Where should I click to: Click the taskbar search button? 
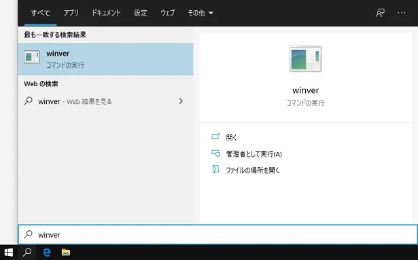coord(27,253)
